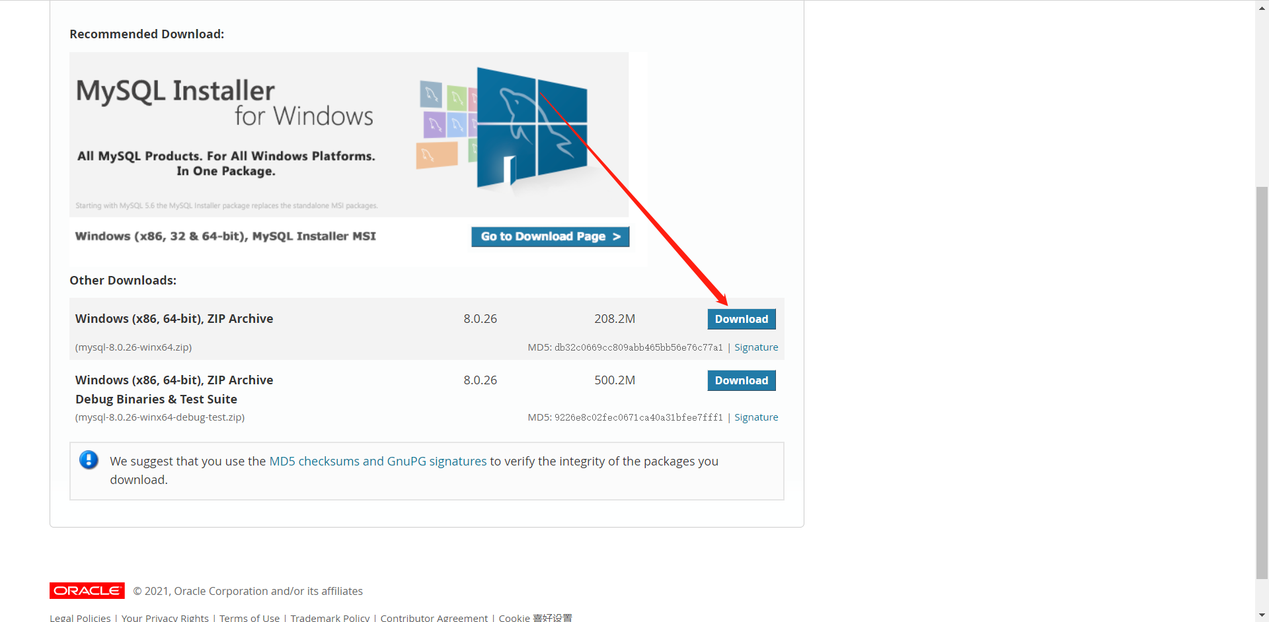
Task: Select the MD5 hash 9226e8c02fec0671ca40a31bfee7fff1
Action: click(638, 417)
